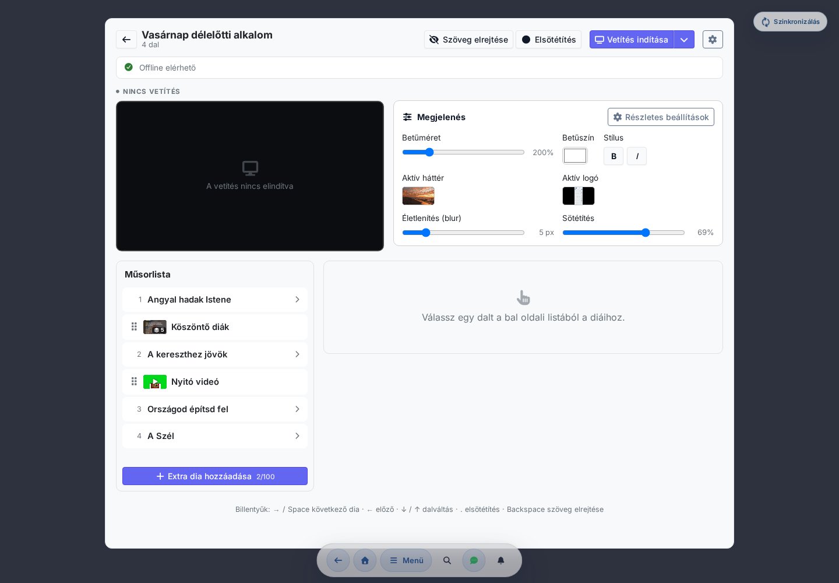
Task: Open the dropdown arrow next to Vetítés indítása
Action: [x=684, y=40]
